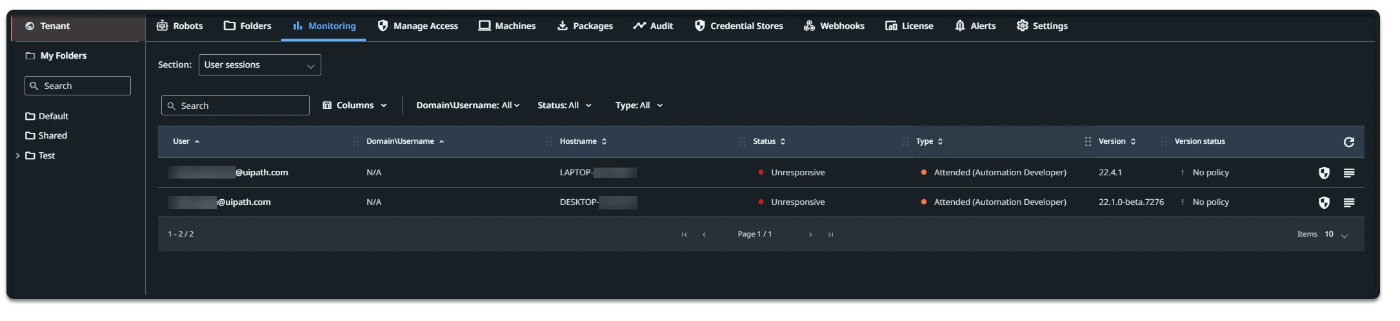Open the Machines tab

pos(507,26)
